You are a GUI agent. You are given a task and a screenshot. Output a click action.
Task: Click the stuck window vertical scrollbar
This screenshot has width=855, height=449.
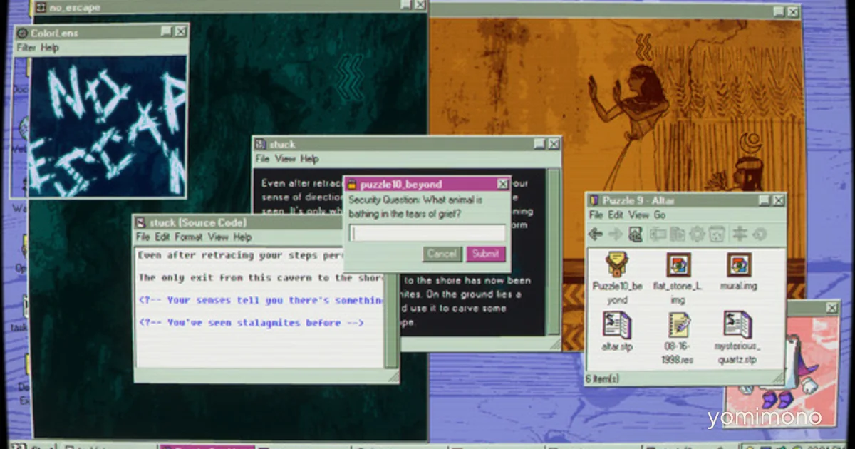tap(553, 251)
